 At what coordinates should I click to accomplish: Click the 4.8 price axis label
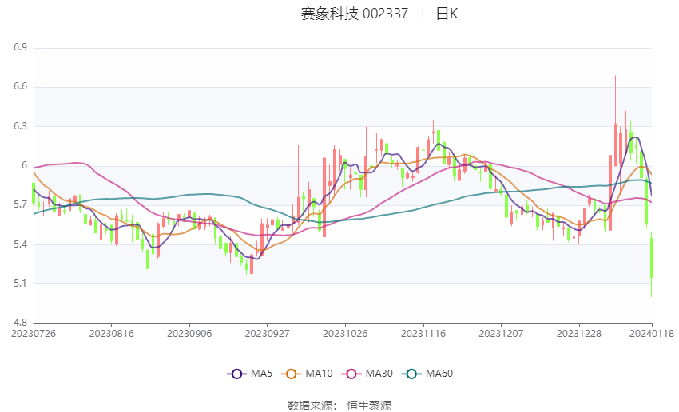(x=20, y=323)
